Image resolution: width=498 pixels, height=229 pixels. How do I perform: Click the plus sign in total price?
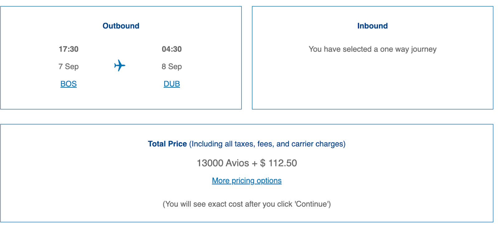point(255,163)
